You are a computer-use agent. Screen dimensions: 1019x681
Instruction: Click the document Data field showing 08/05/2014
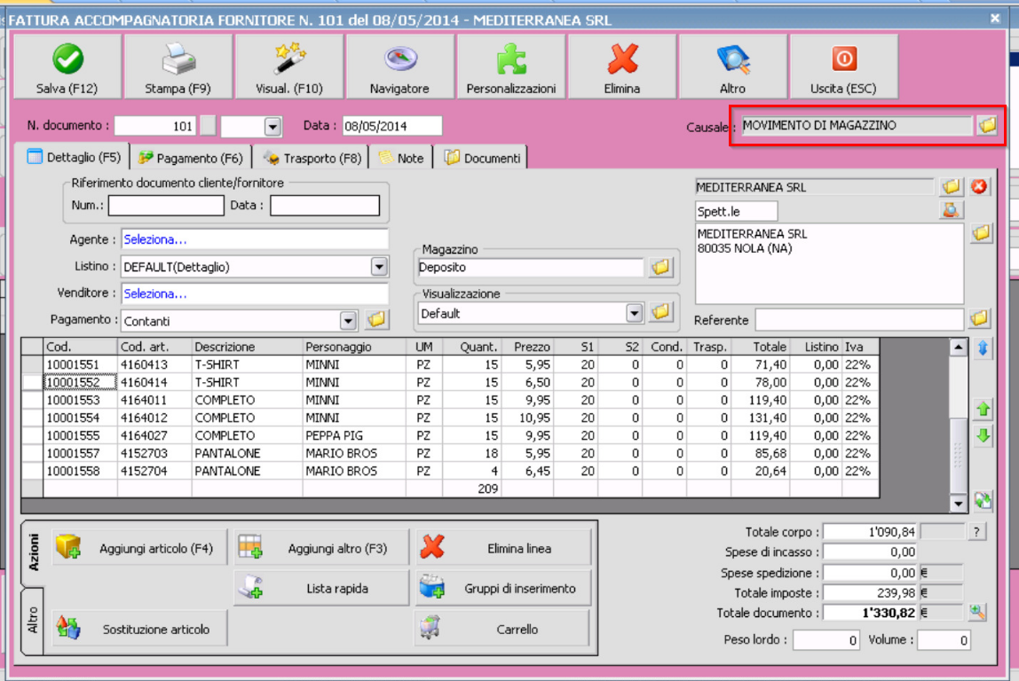pyautogui.click(x=392, y=125)
